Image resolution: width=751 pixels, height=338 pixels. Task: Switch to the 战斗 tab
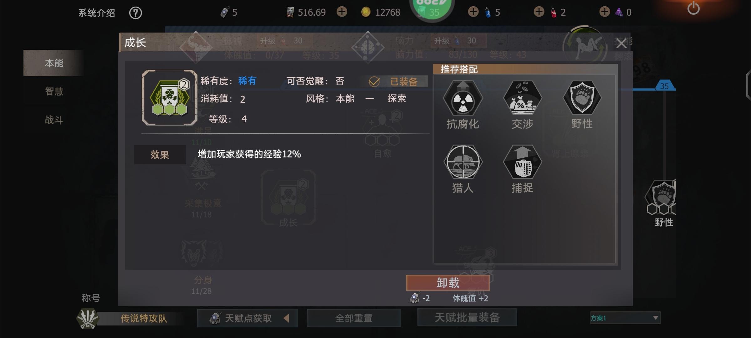click(x=54, y=120)
